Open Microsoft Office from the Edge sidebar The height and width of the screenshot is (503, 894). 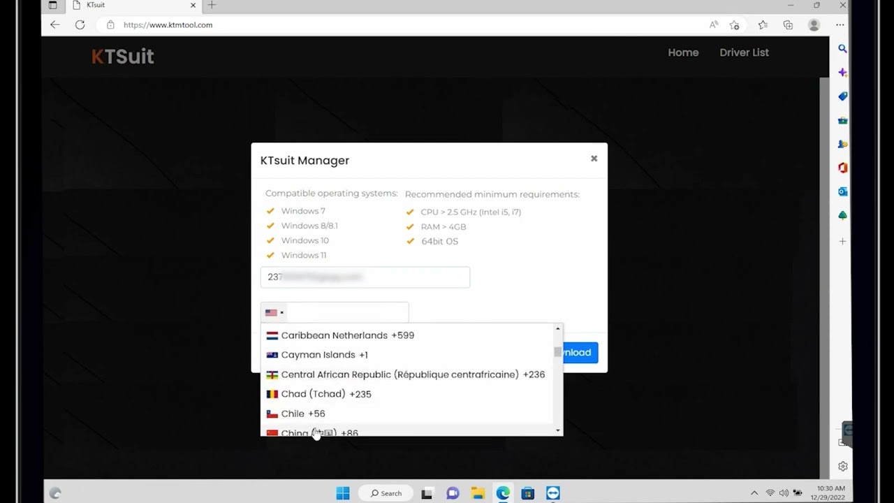842,168
